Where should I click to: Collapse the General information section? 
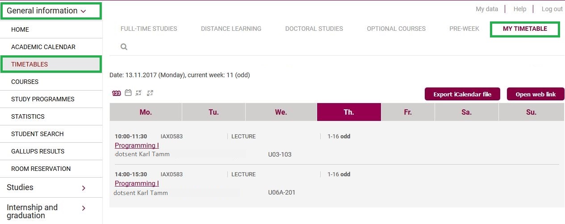tap(51, 11)
